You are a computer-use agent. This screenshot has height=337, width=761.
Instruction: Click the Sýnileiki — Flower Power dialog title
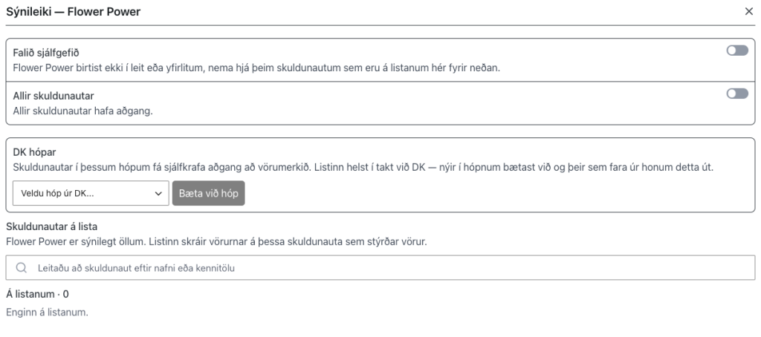click(x=74, y=12)
